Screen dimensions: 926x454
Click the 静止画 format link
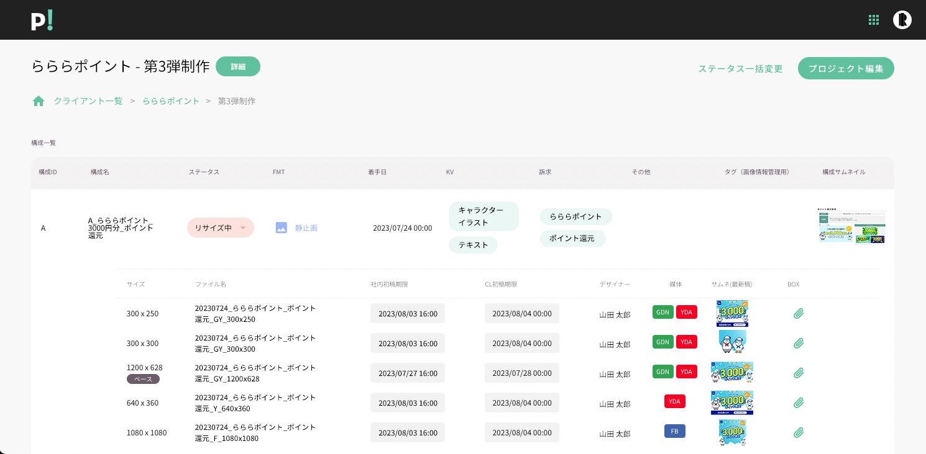click(306, 228)
